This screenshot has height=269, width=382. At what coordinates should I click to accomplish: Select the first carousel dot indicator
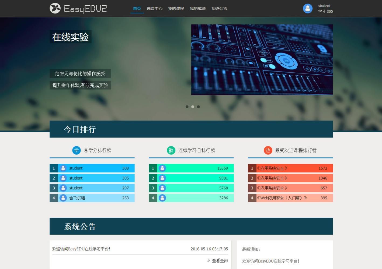coord(187,107)
